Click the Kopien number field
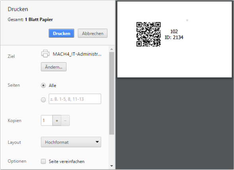234x170 pixels. click(47, 120)
